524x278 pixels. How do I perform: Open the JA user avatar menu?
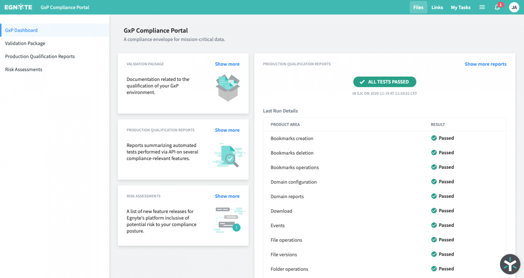[x=514, y=7]
